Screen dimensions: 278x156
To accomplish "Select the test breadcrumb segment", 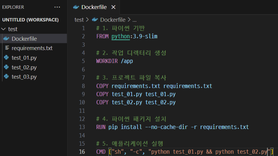I will pyautogui.click(x=79, y=20).
